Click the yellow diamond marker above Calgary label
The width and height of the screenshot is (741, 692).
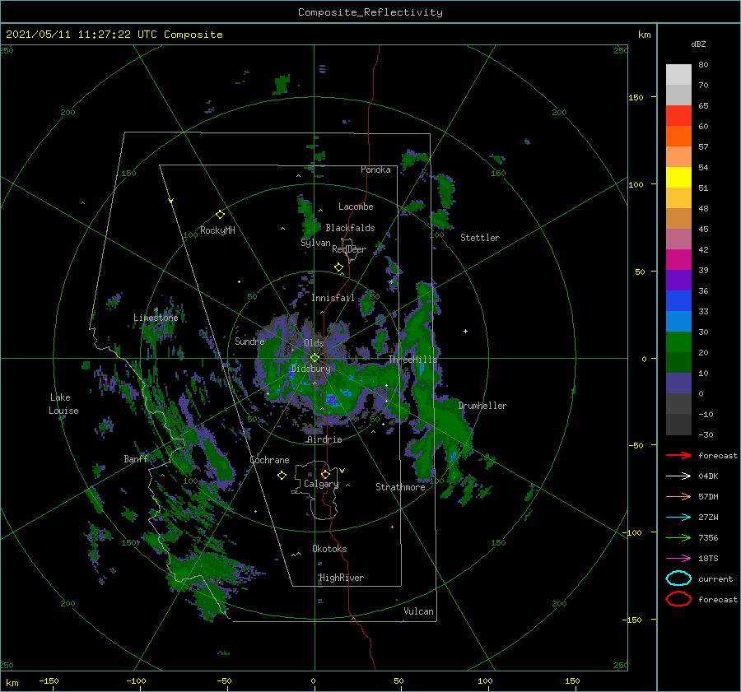click(x=325, y=474)
